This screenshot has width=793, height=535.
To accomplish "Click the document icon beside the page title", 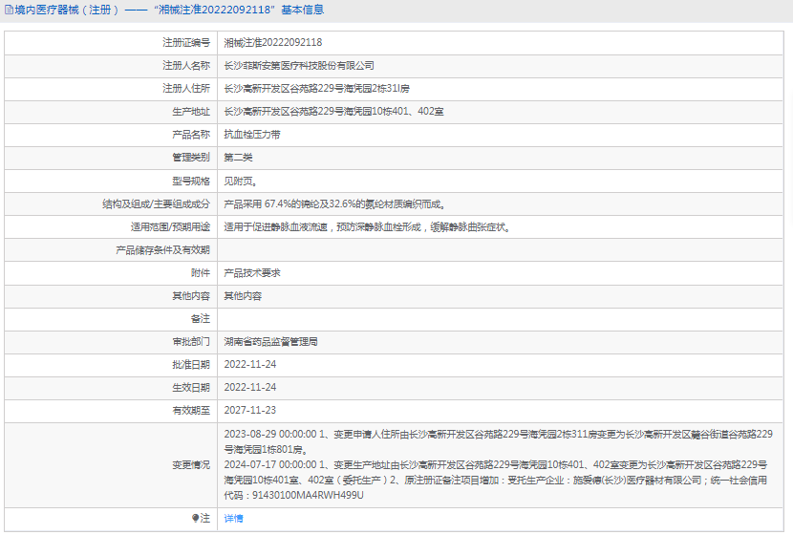I will 9,10.
